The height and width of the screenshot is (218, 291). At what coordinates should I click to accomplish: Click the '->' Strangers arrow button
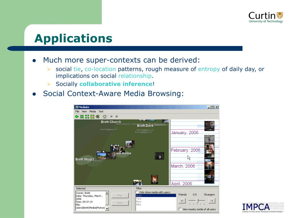(x=212, y=201)
